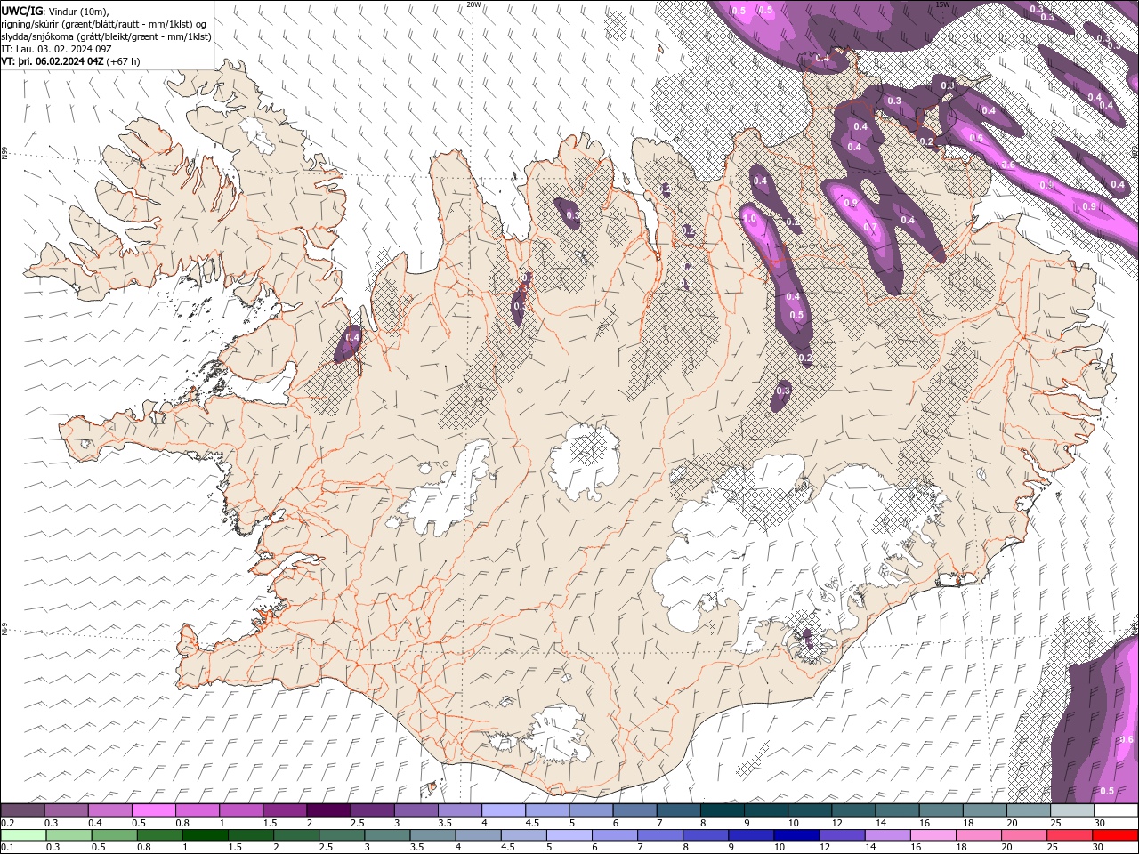Click the '0.7' precipitation value label
The image size is (1139, 854).
[869, 228]
